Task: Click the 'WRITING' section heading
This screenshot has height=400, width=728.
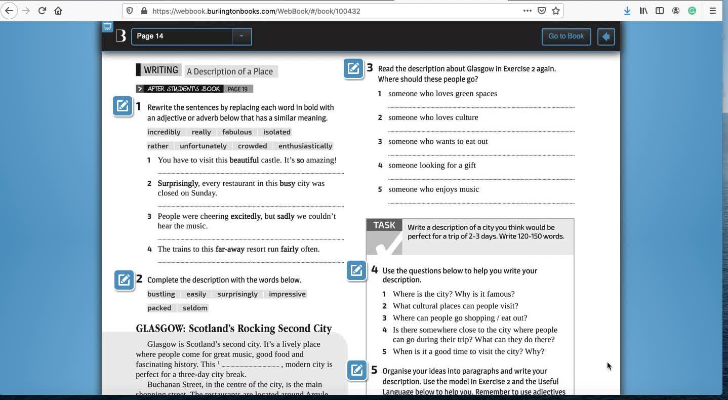Action: tap(161, 70)
